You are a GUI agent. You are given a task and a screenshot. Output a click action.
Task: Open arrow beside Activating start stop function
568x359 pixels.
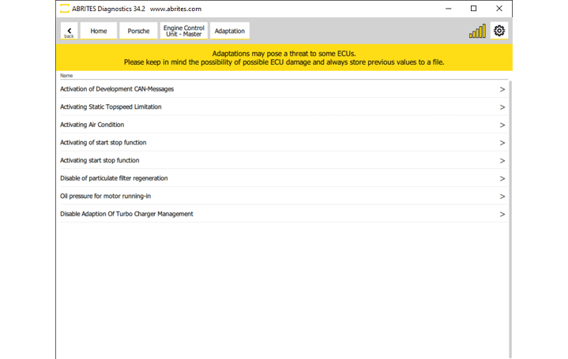502,161
